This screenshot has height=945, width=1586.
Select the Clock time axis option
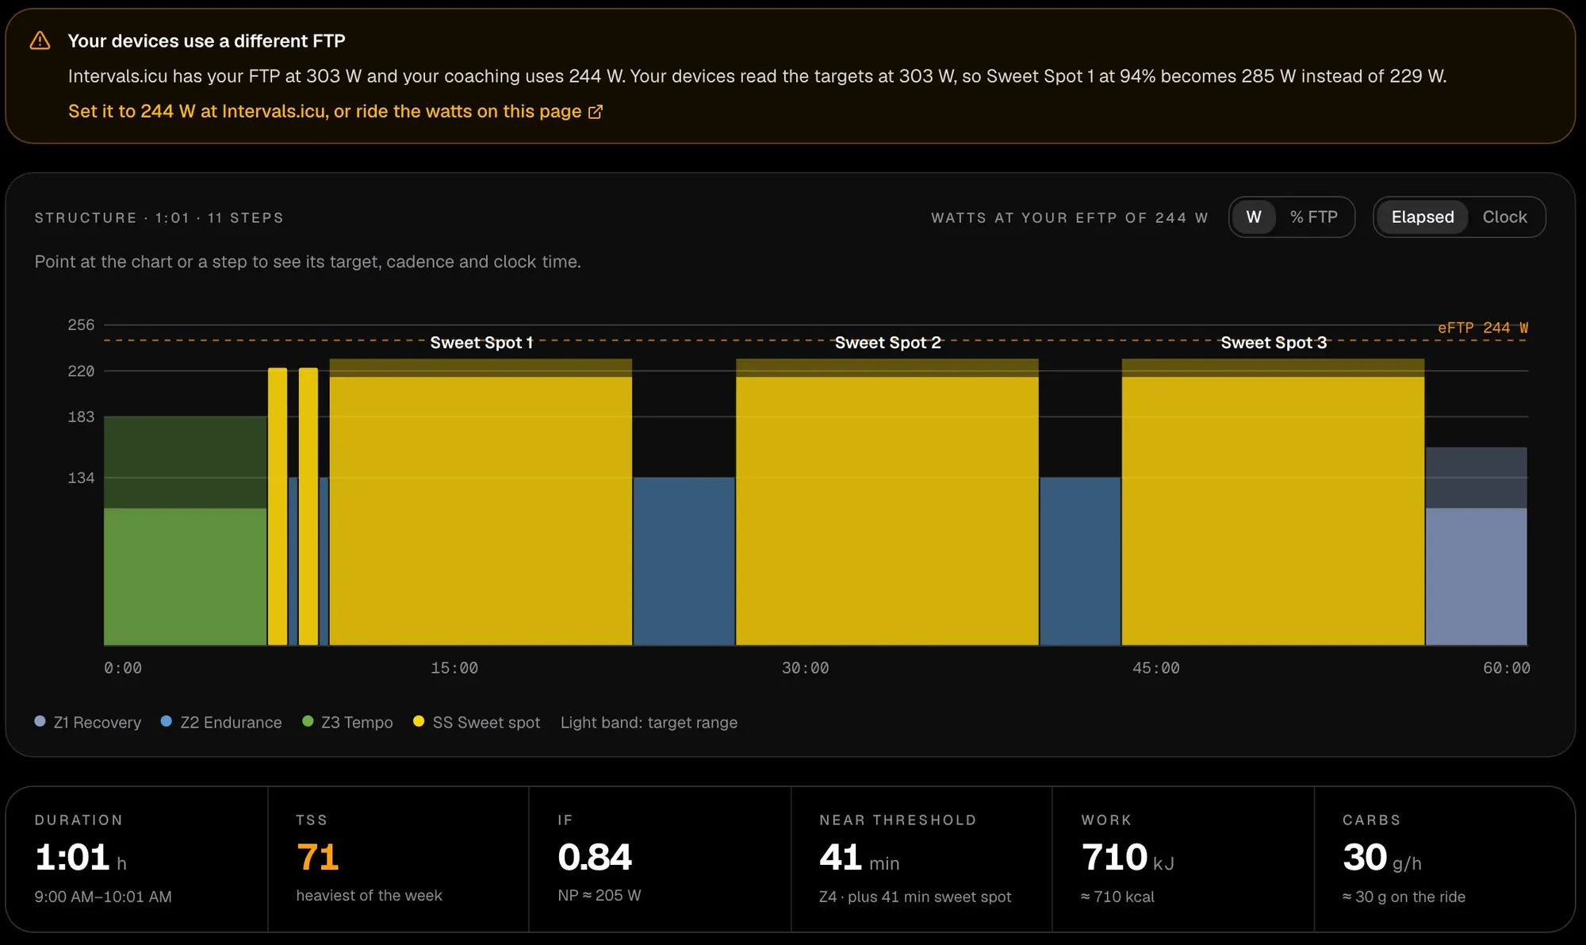click(x=1504, y=217)
